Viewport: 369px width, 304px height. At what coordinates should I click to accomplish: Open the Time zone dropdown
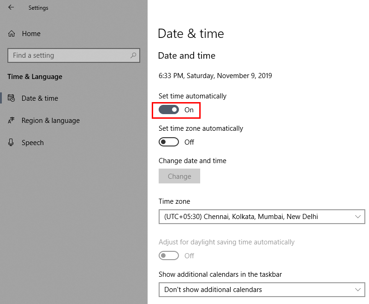[262, 217]
